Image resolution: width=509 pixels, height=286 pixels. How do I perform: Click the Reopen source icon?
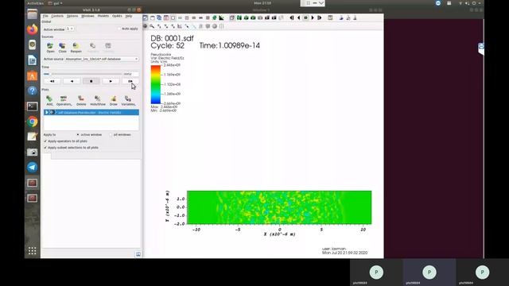pos(76,48)
